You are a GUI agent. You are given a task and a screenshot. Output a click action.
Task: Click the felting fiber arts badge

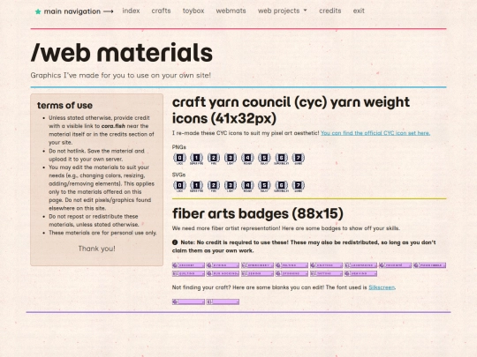pyautogui.click(x=291, y=265)
